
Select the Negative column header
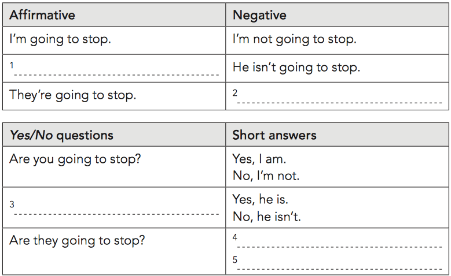pyautogui.click(x=259, y=15)
